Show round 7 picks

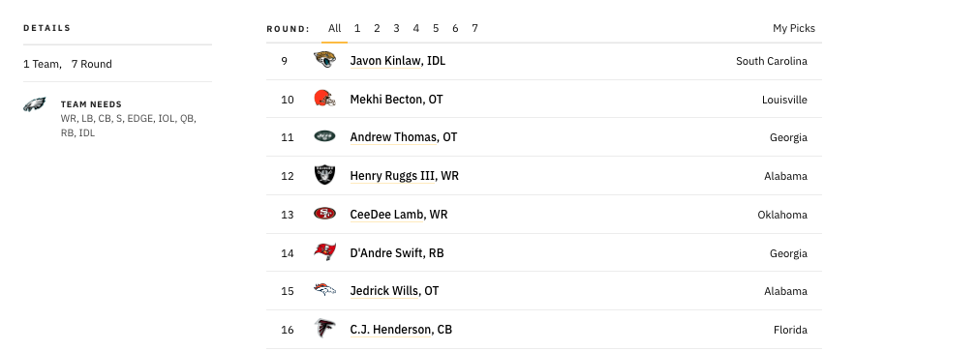[474, 29]
